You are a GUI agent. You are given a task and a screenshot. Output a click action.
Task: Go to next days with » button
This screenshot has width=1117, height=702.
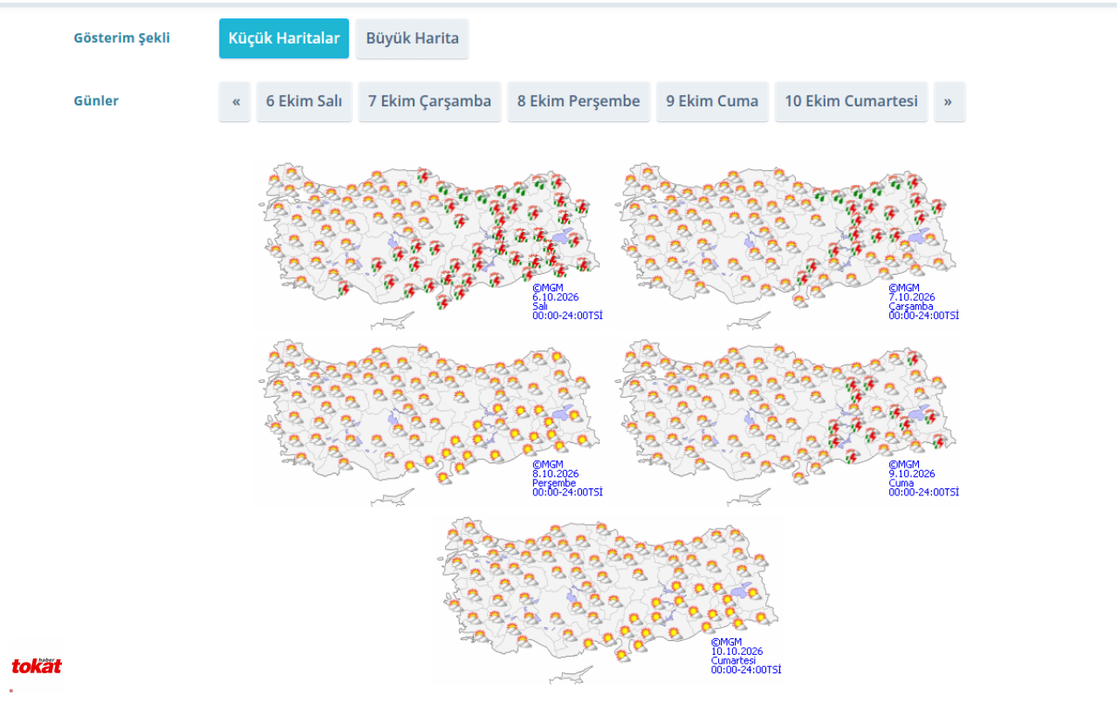949,101
